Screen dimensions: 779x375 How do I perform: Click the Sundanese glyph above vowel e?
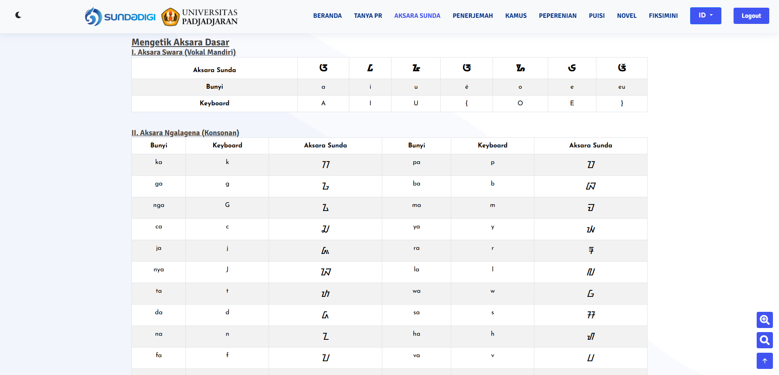click(572, 68)
